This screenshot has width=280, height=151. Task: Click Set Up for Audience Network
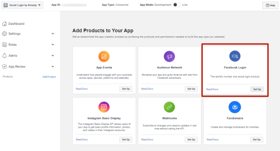pyautogui.click(x=191, y=89)
